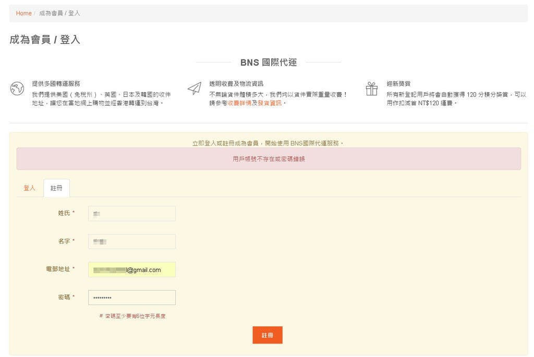Click the password hint 密碼至少要有6位字元長度
This screenshot has height=357, width=534.
(x=132, y=316)
